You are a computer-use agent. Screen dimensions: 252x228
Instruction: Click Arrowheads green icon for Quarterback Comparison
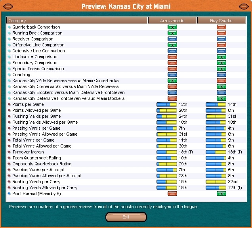click(172, 27)
